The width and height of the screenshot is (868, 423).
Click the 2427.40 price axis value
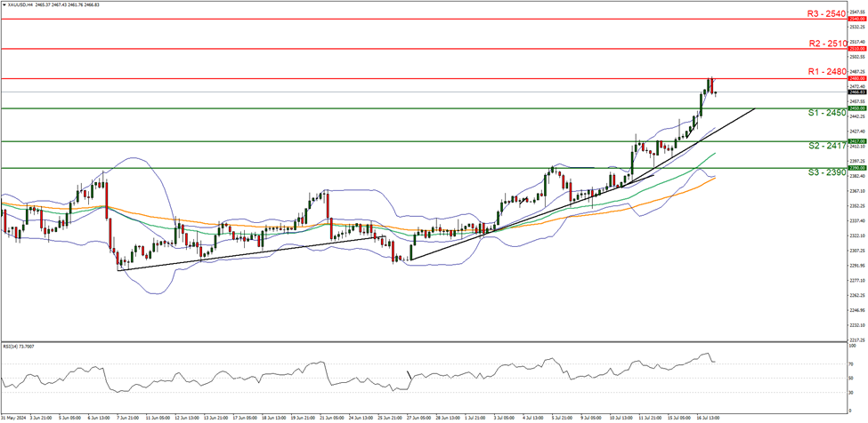click(x=856, y=132)
